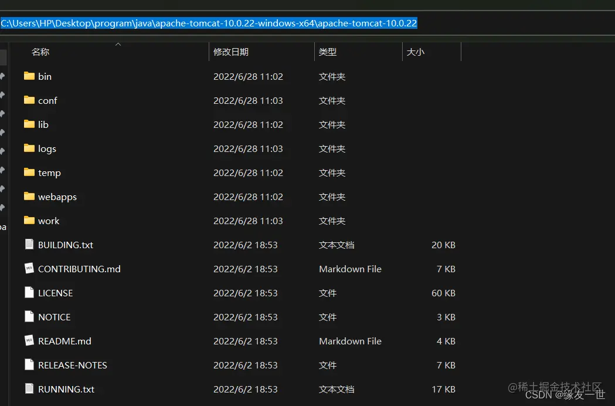Click 文件 type in RELEASE-NOTES row
The width and height of the screenshot is (615, 406).
(x=328, y=365)
